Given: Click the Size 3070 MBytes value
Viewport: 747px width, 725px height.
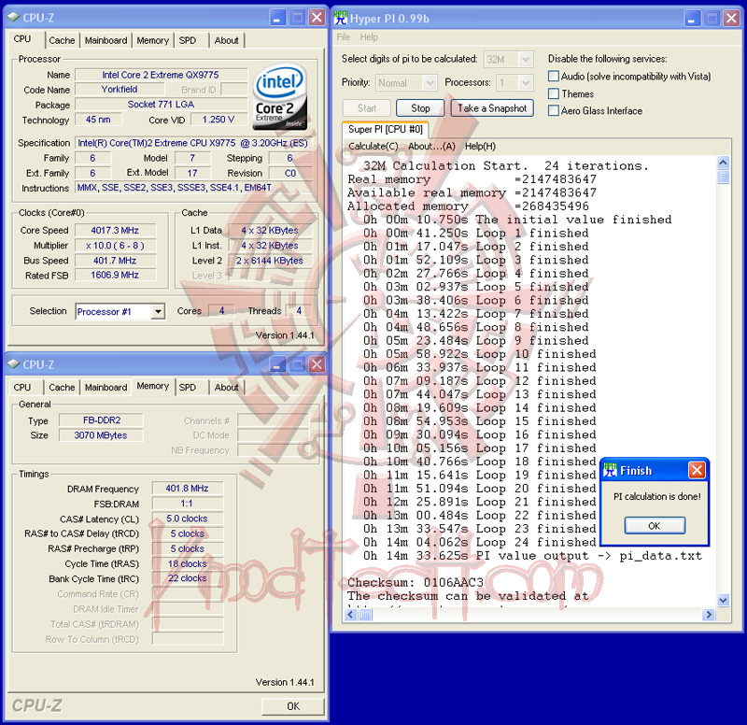Looking at the screenshot, I should (101, 435).
